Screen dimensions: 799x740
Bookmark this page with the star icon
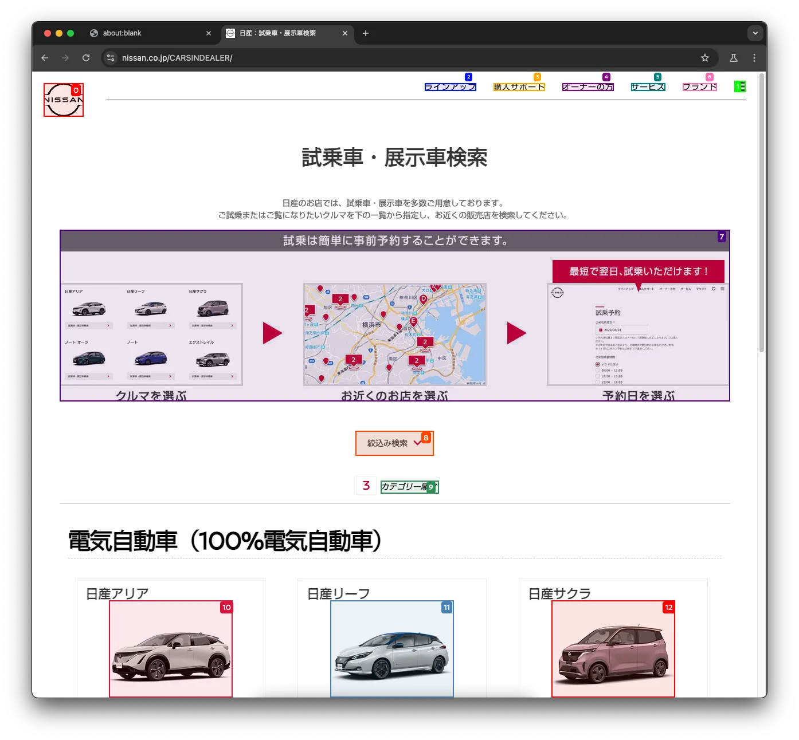705,58
